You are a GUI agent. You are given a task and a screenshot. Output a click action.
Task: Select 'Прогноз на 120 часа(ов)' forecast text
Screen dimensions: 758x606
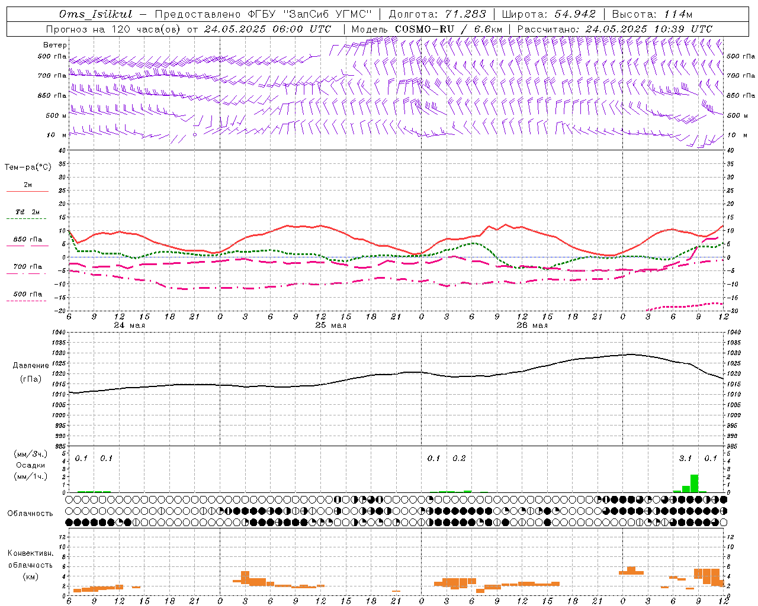coord(114,29)
